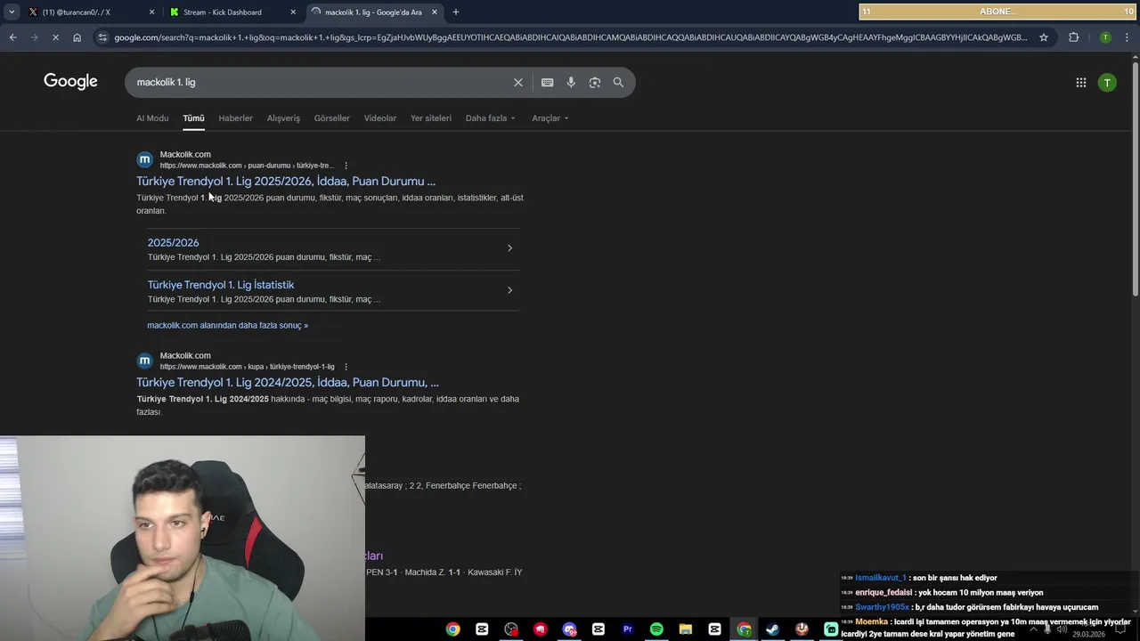Click the page's vertical scrollbar
The image size is (1140, 641).
[1135, 178]
